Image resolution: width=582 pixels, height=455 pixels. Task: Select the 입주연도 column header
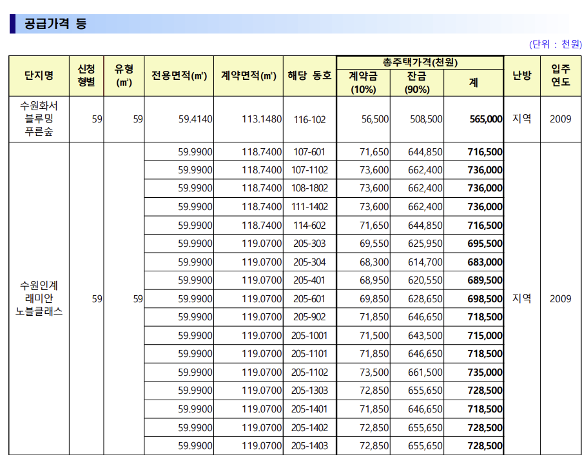(x=561, y=75)
